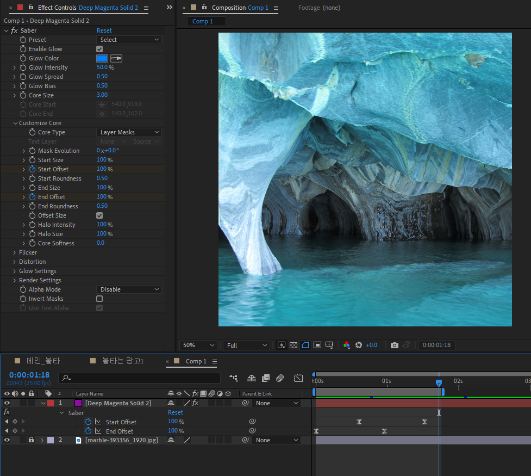Click the Glow Color blue swatch
Screen dimensions: 531x476
pos(102,58)
